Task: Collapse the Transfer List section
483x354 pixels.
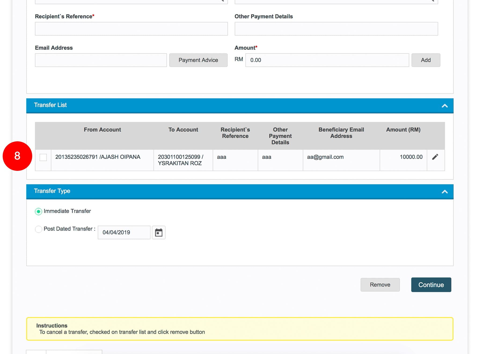Action: click(x=444, y=106)
